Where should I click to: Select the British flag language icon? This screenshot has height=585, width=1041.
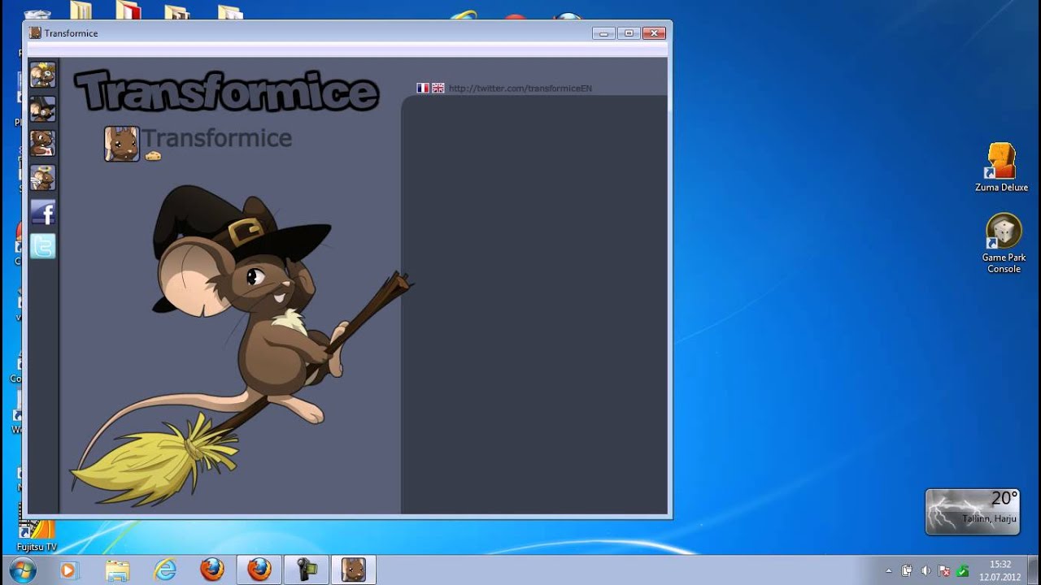(438, 88)
